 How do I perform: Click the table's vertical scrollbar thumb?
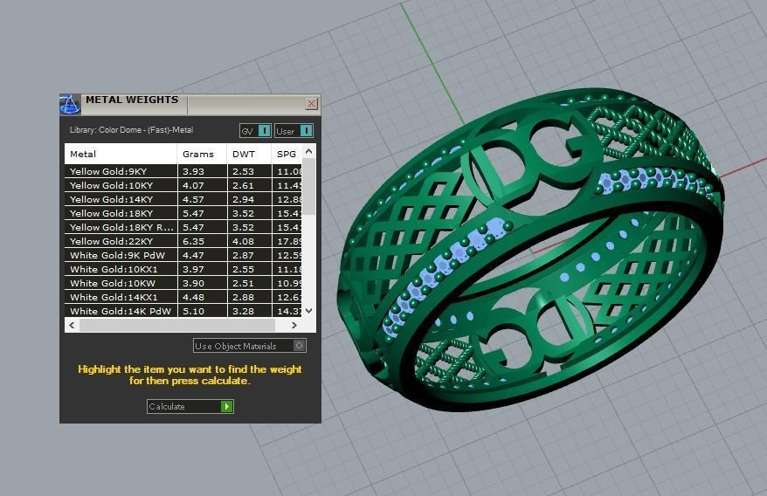point(308,186)
